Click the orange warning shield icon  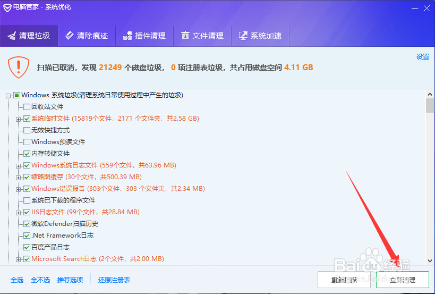click(x=19, y=67)
